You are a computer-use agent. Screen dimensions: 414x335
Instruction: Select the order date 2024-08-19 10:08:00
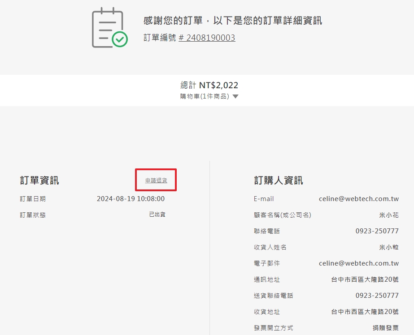pyautogui.click(x=131, y=199)
